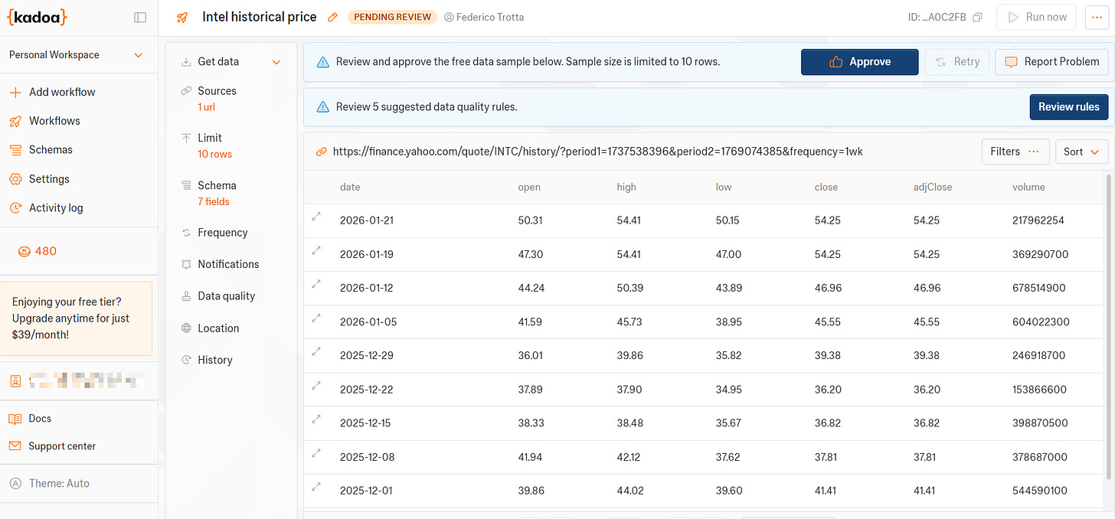Expand the 2025-12-29 row
Screen dimensions: 1115x519
pos(316,351)
